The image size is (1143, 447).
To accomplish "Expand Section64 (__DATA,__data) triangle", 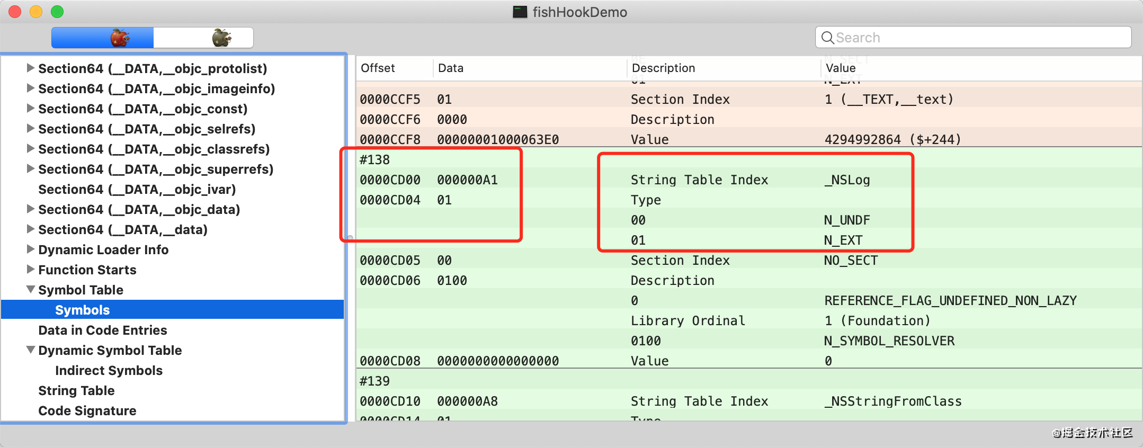I will point(31,229).
